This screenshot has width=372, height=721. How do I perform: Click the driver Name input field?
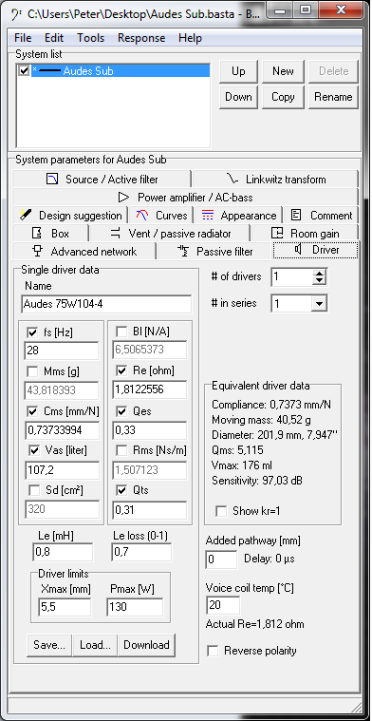click(106, 304)
